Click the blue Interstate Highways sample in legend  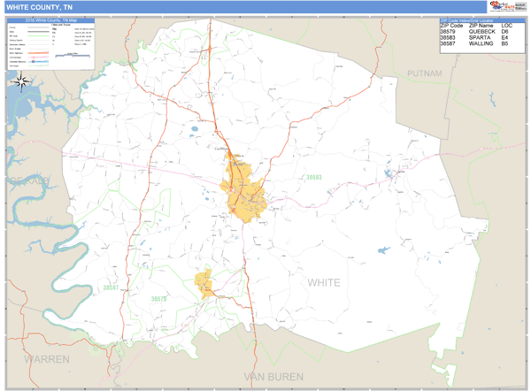click(x=38, y=62)
